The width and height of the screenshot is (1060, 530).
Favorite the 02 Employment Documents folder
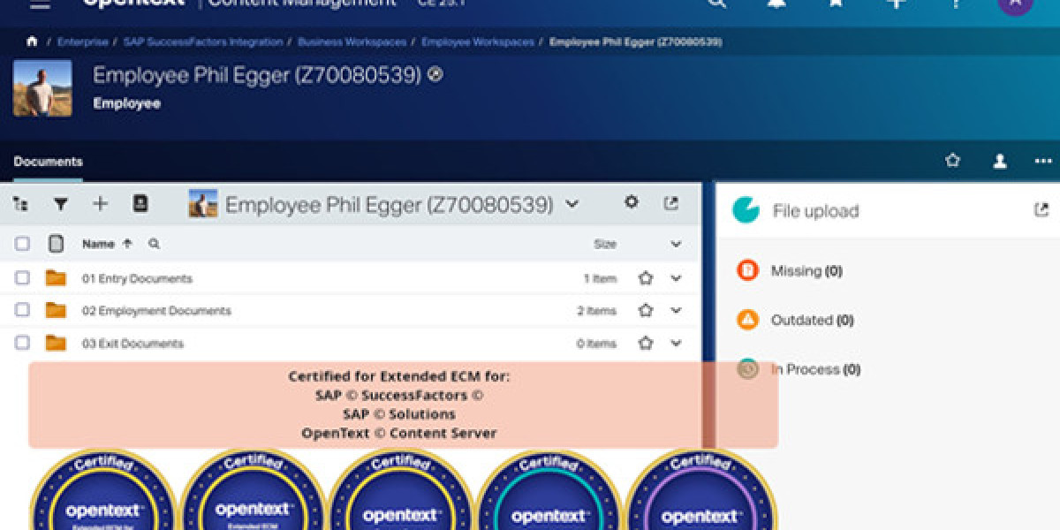click(646, 310)
